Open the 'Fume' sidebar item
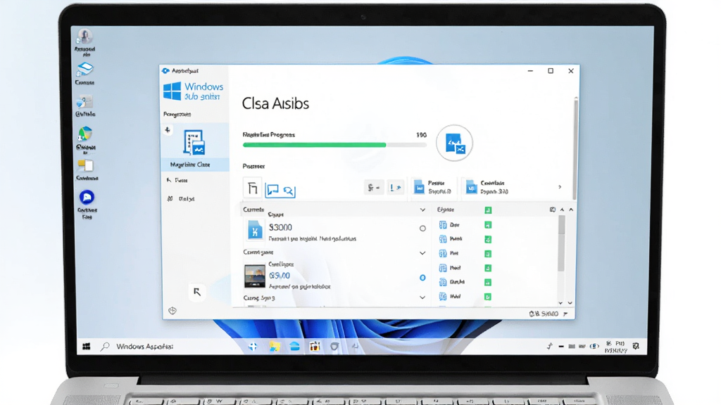This screenshot has width=721, height=405. pos(177,181)
